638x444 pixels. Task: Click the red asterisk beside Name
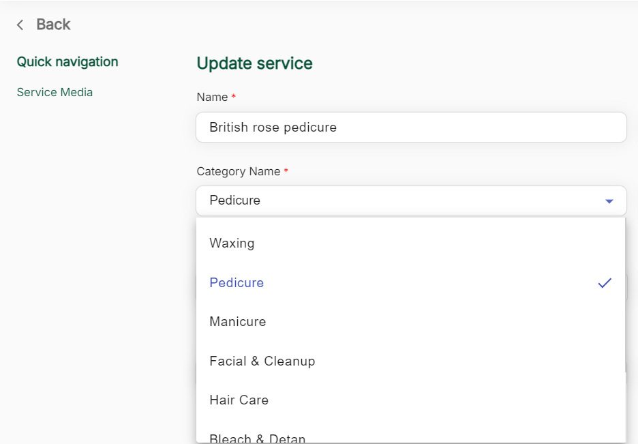coord(234,98)
